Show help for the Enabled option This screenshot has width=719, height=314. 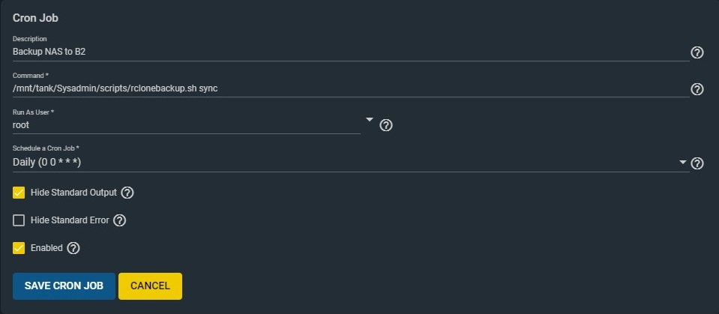click(x=73, y=248)
